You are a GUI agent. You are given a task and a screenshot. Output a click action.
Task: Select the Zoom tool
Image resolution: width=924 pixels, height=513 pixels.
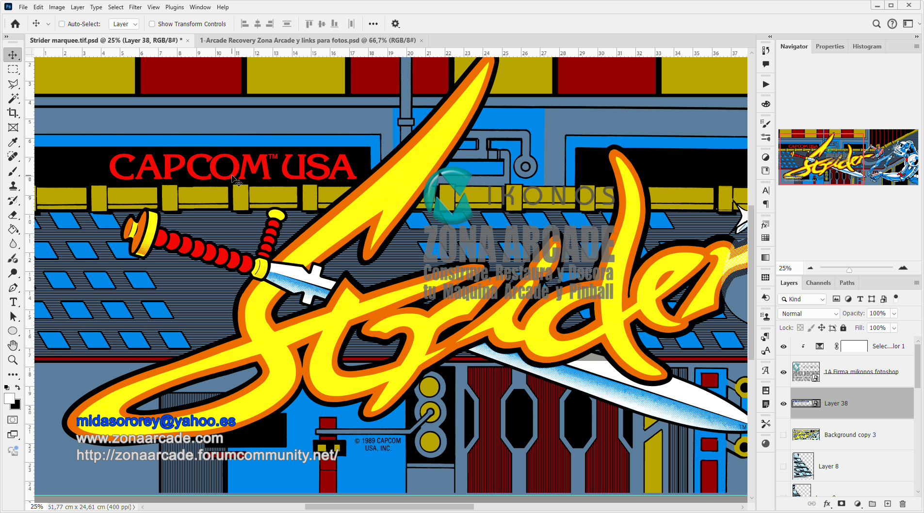pos(13,359)
